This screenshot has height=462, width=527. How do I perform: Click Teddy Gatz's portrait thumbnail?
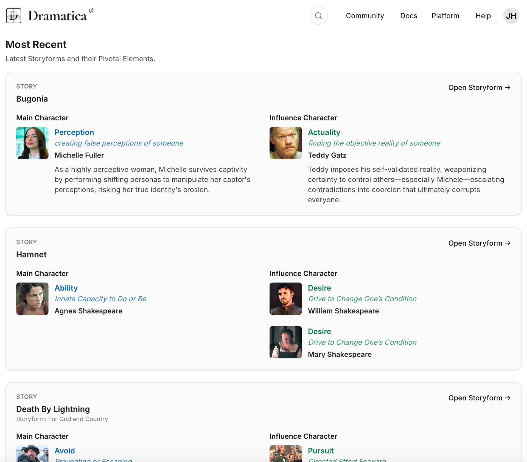pyautogui.click(x=285, y=143)
